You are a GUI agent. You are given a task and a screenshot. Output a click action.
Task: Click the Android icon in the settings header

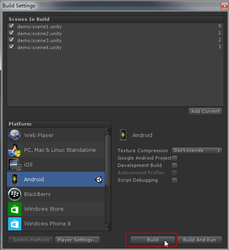coord(123,135)
